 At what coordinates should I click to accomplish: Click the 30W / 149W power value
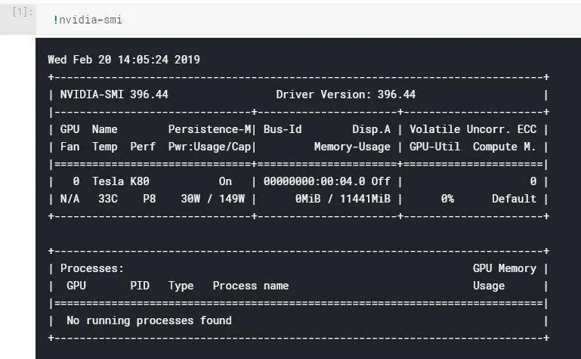(213, 199)
